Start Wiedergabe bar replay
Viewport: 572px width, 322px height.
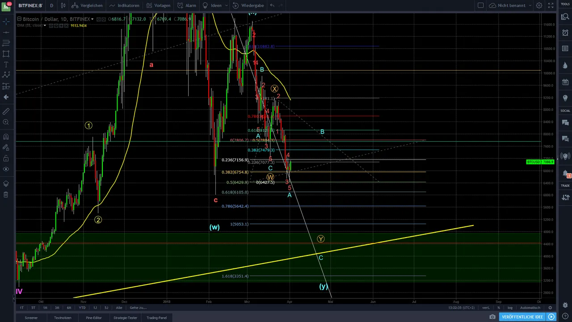click(x=248, y=5)
